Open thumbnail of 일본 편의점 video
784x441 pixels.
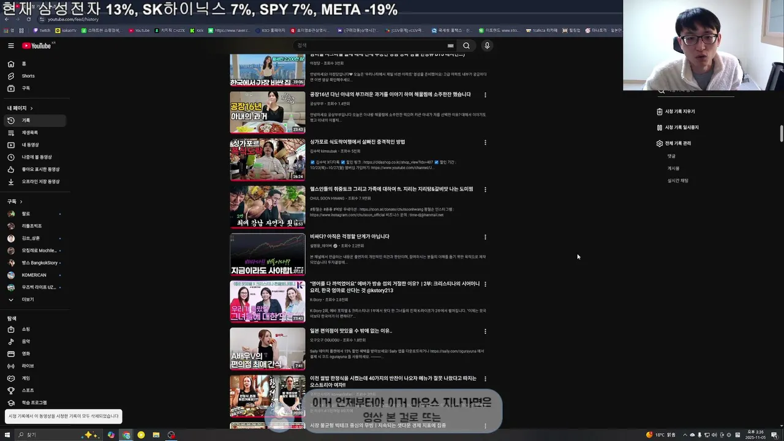(267, 349)
